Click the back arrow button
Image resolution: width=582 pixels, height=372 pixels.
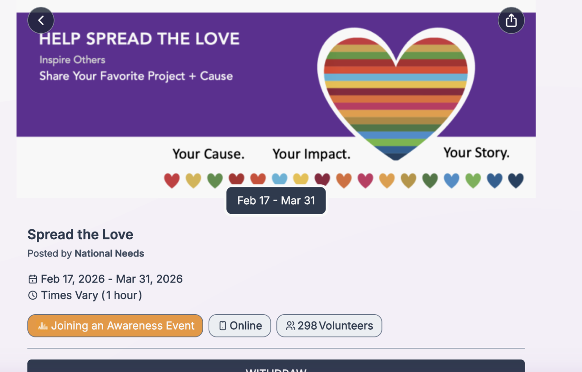click(41, 20)
